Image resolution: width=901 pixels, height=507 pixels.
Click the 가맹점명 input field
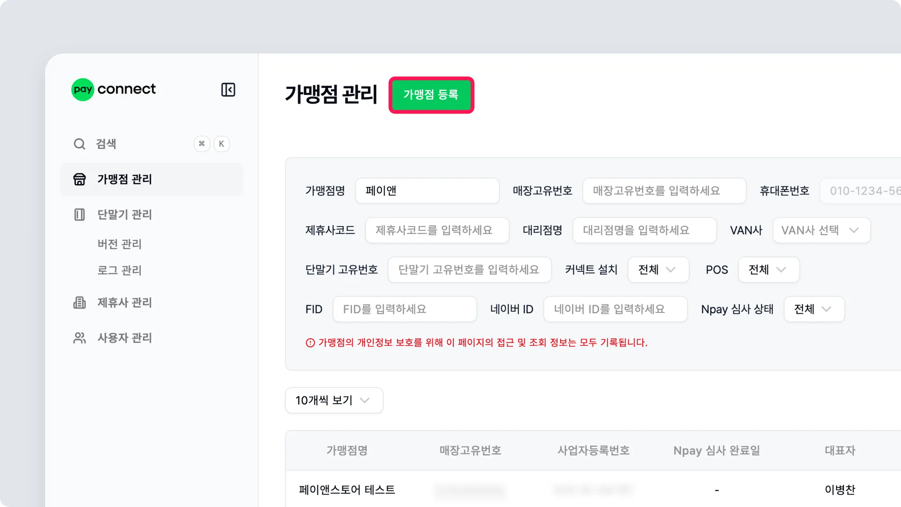coord(427,191)
